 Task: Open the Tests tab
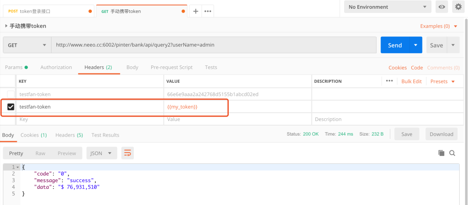(211, 67)
